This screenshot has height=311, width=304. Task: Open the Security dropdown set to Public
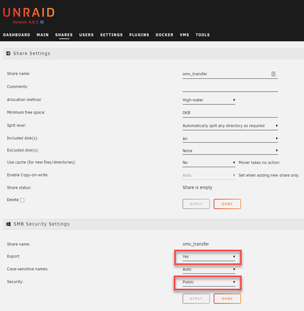point(209,282)
